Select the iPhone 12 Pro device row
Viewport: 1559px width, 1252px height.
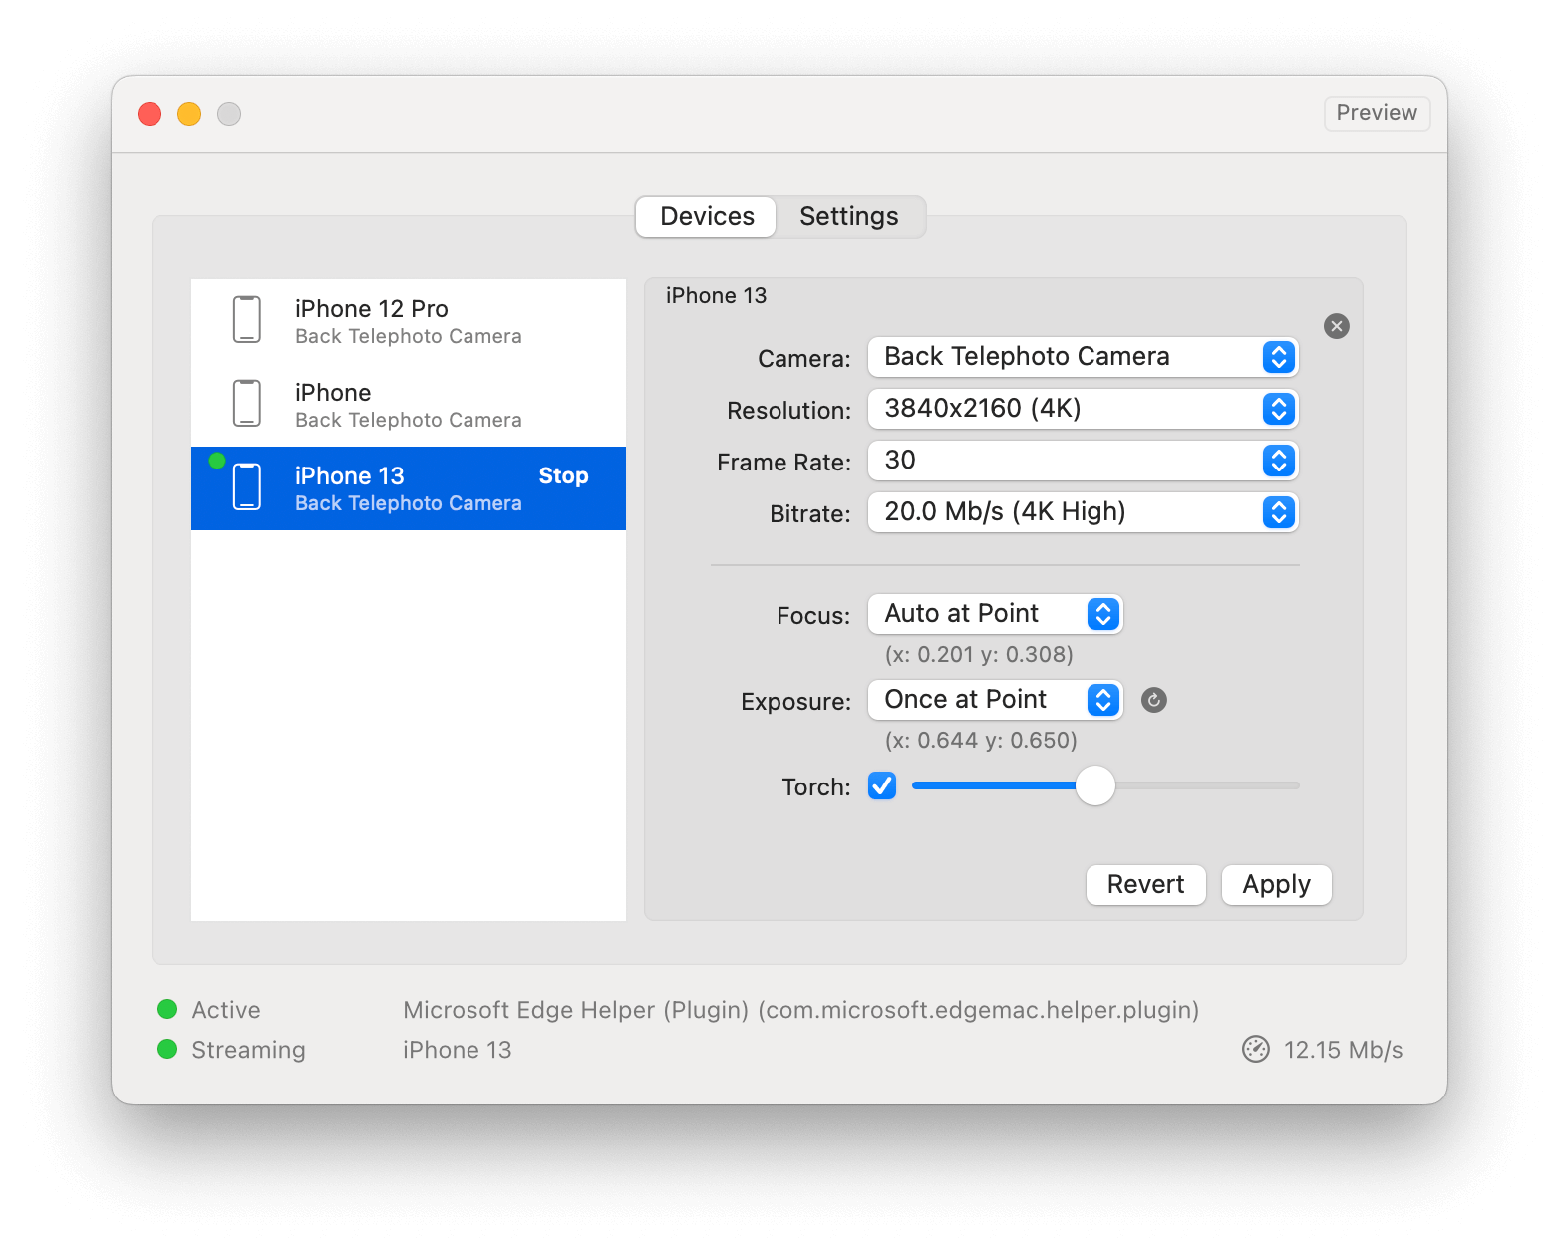pyautogui.click(x=409, y=321)
